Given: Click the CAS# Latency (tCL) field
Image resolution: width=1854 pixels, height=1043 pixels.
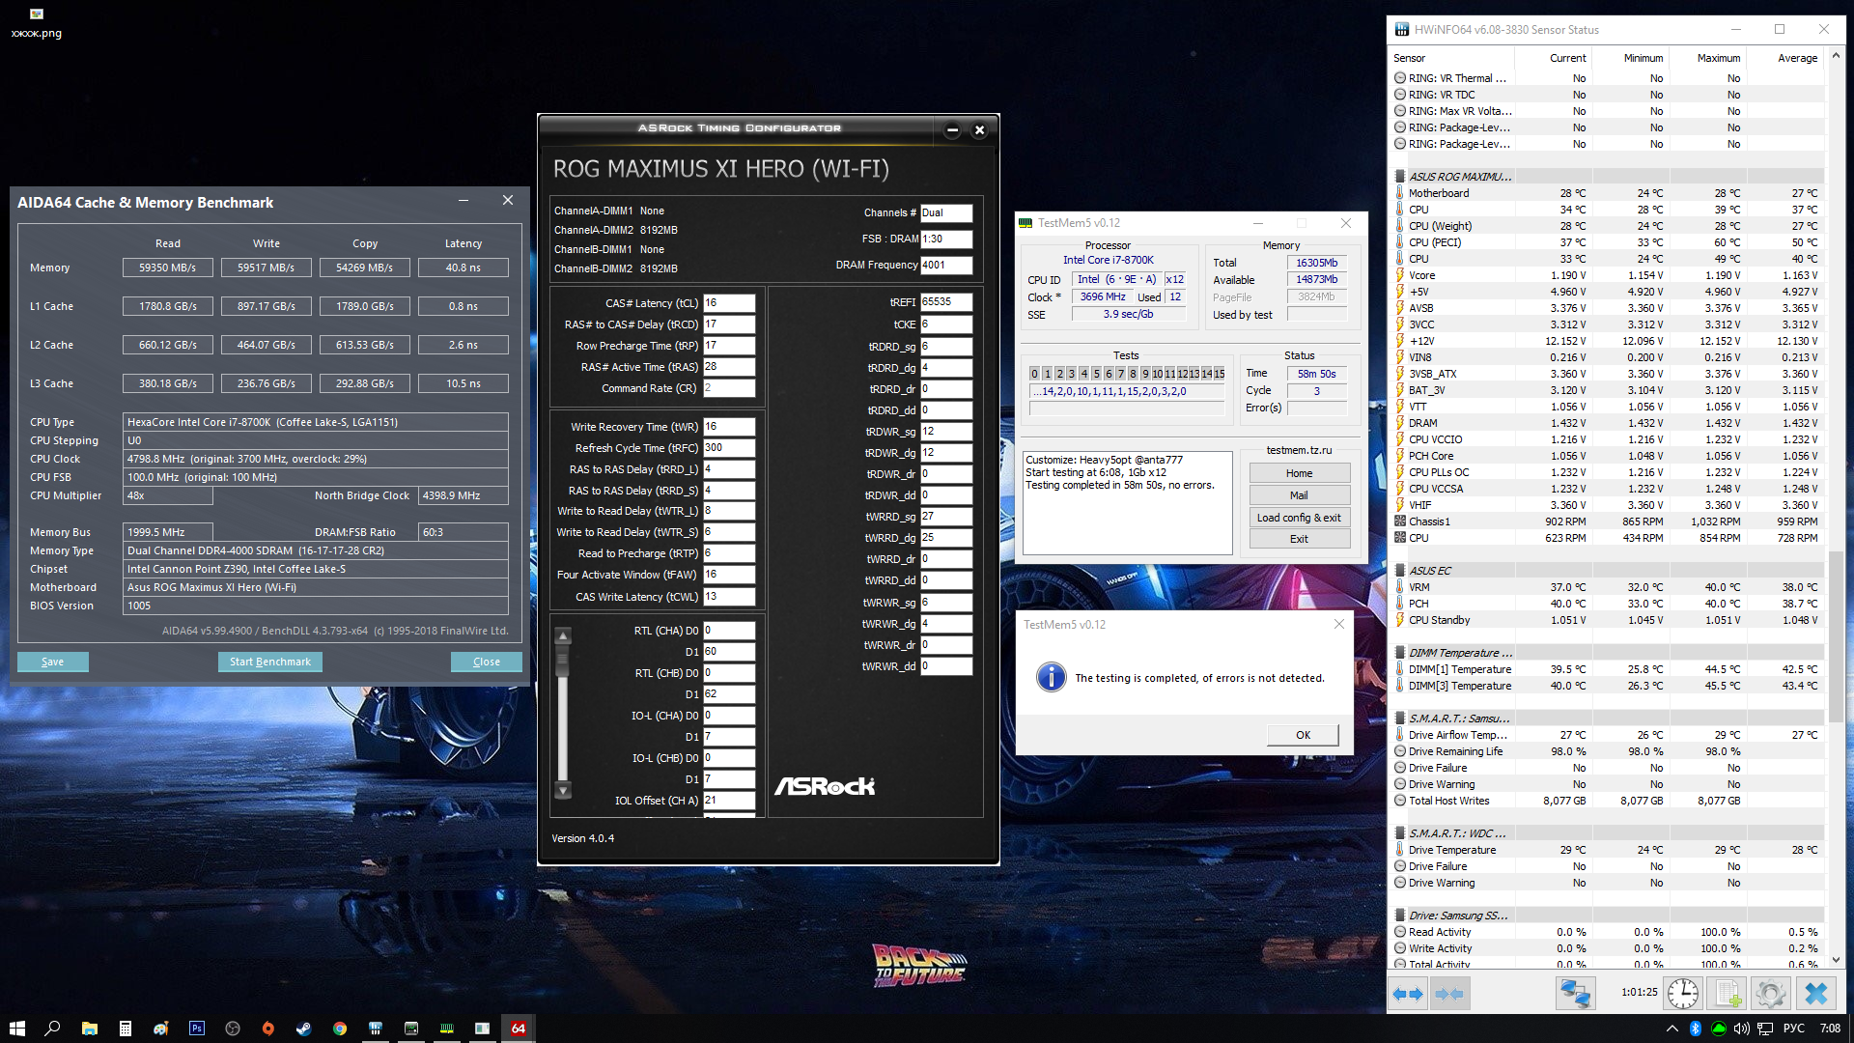Looking at the screenshot, I should 728,303.
